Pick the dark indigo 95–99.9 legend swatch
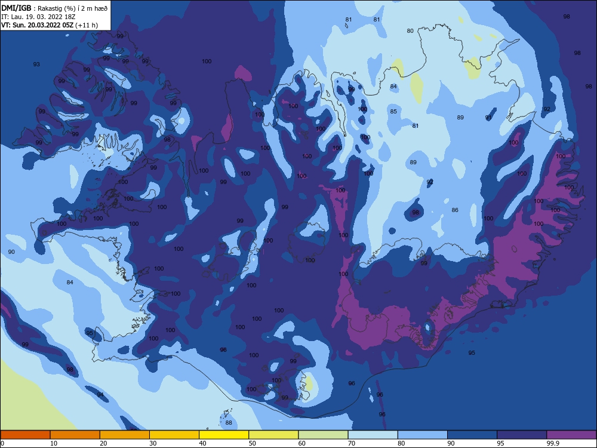 click(x=522, y=435)
